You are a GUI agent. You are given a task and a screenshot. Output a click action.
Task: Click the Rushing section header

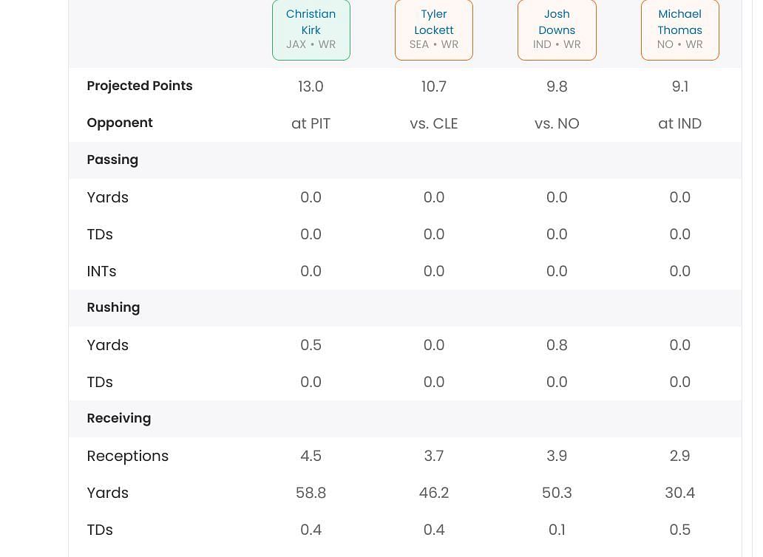tap(113, 307)
